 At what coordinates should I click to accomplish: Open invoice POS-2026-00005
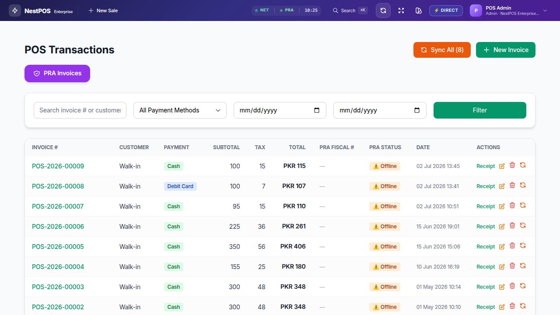click(x=58, y=247)
